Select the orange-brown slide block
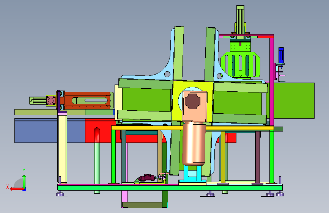 [x=87, y=100]
